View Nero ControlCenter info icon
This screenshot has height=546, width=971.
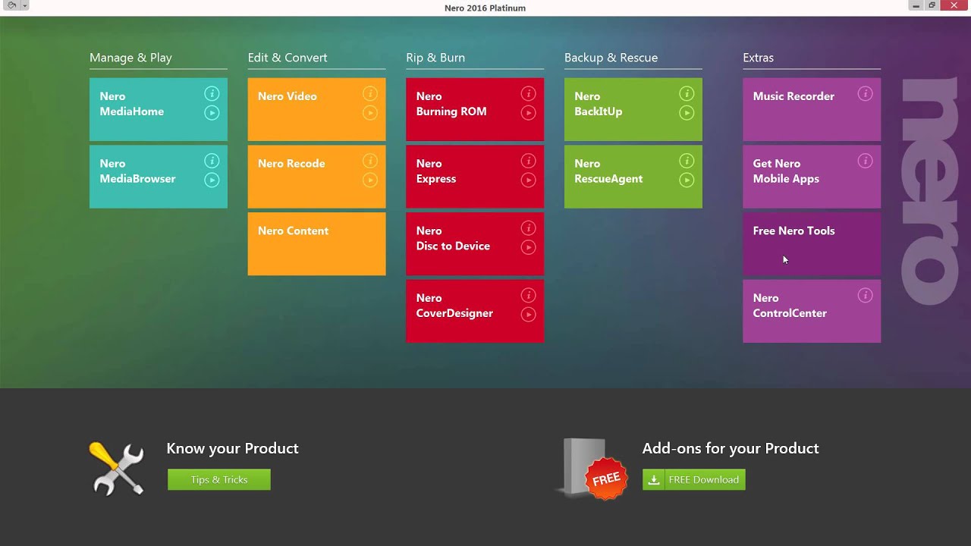pyautogui.click(x=865, y=295)
